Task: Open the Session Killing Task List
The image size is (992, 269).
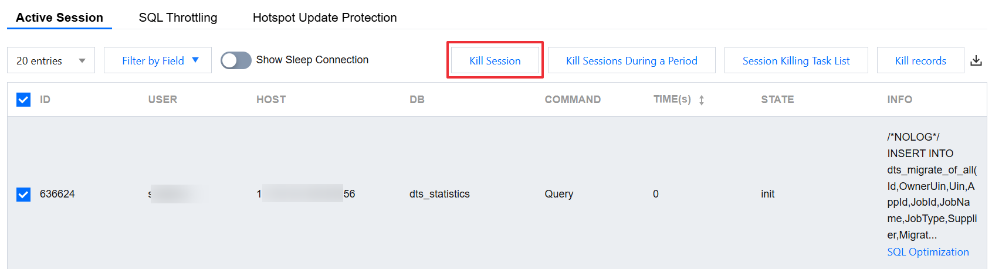Action: pyautogui.click(x=796, y=60)
